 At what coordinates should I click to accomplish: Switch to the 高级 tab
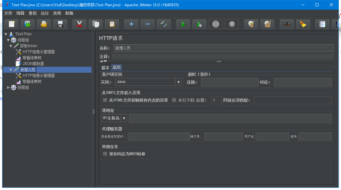117,67
